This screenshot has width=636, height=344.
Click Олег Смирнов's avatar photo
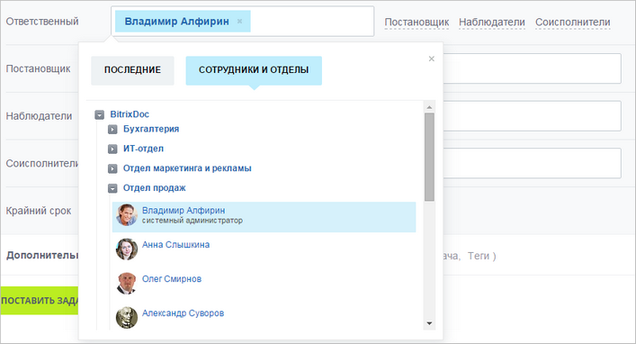pos(127,283)
